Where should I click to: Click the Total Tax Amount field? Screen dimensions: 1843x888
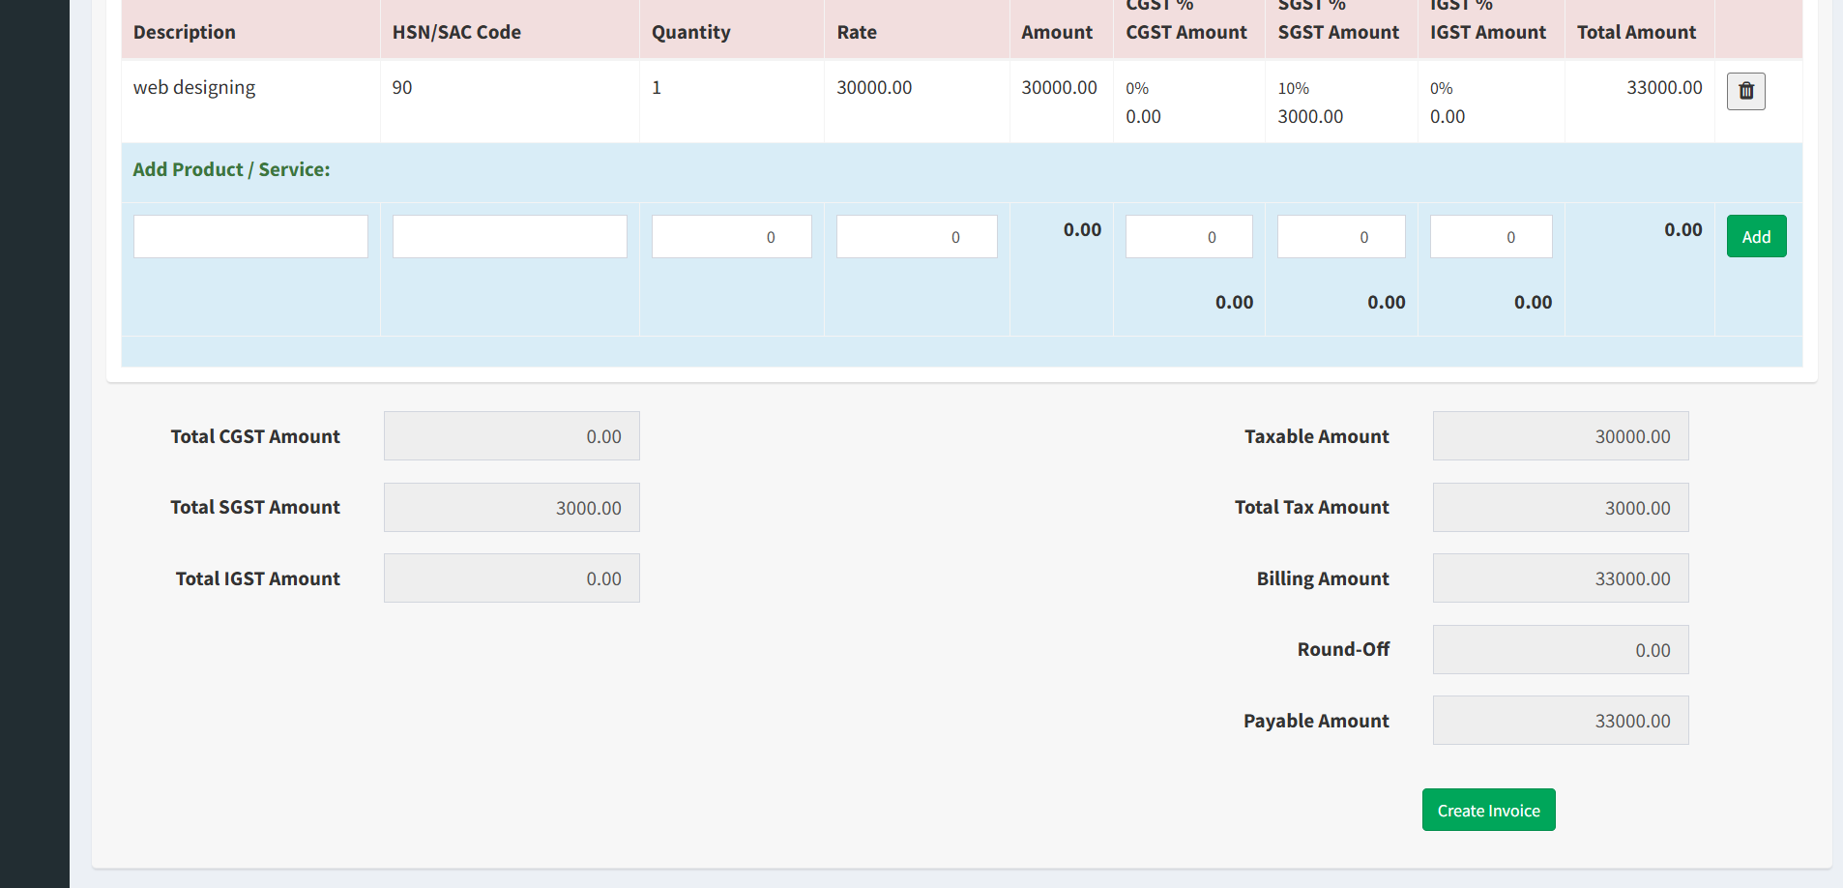(1560, 508)
